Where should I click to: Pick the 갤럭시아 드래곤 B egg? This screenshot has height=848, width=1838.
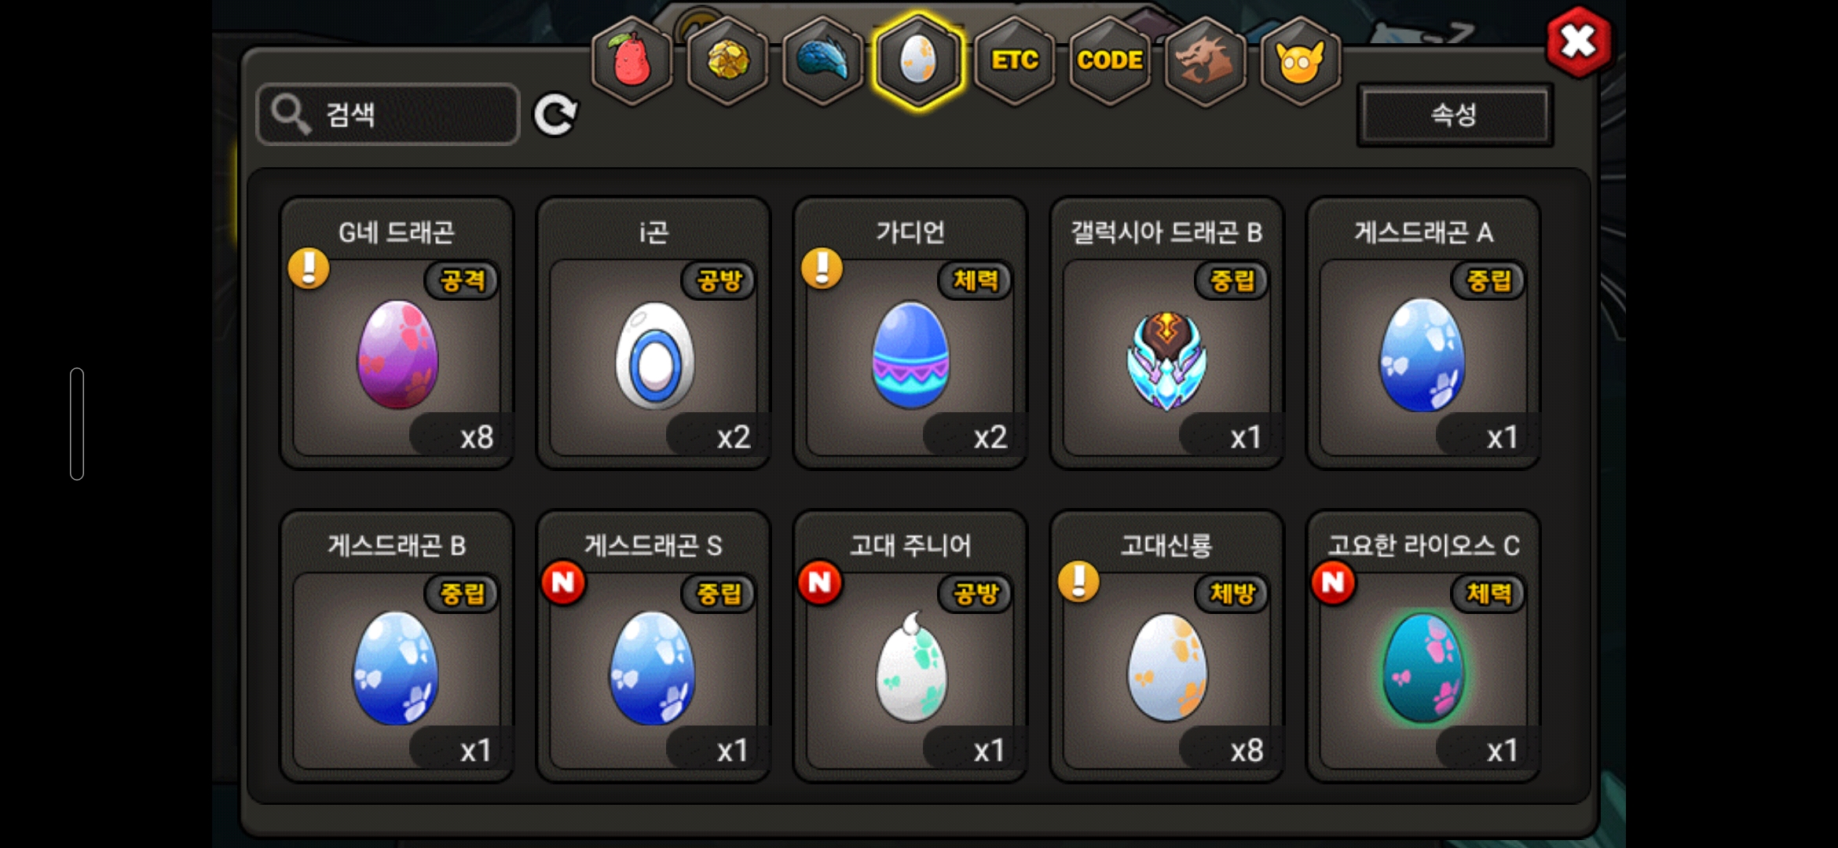click(1167, 334)
